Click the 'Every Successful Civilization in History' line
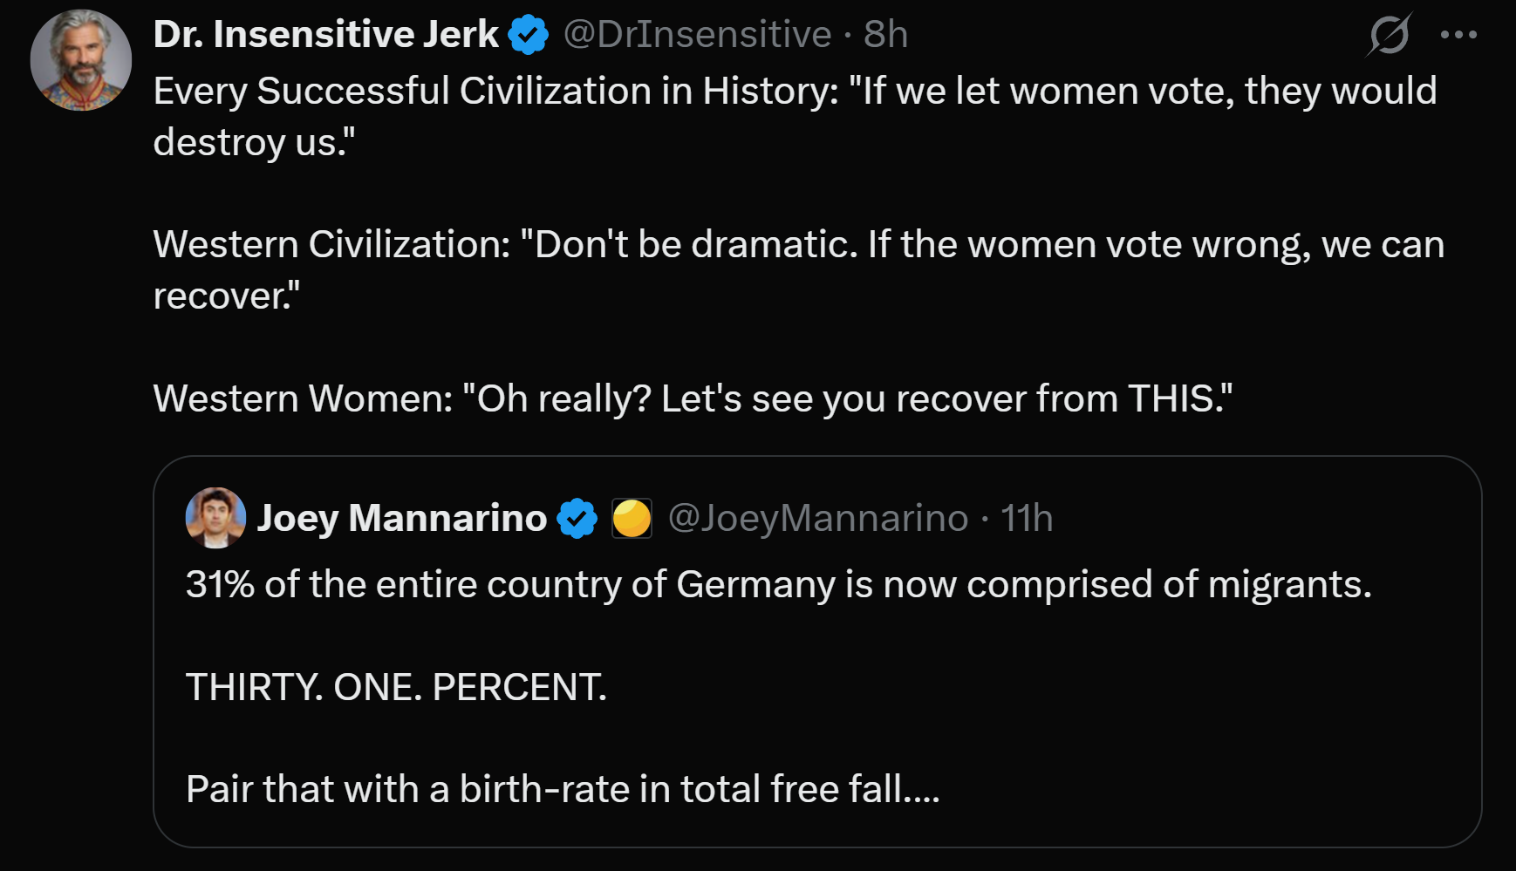The image size is (1516, 871). click(x=795, y=116)
